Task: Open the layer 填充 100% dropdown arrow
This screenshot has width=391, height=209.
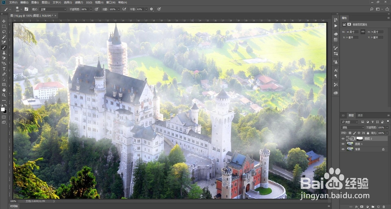Action: point(387,133)
